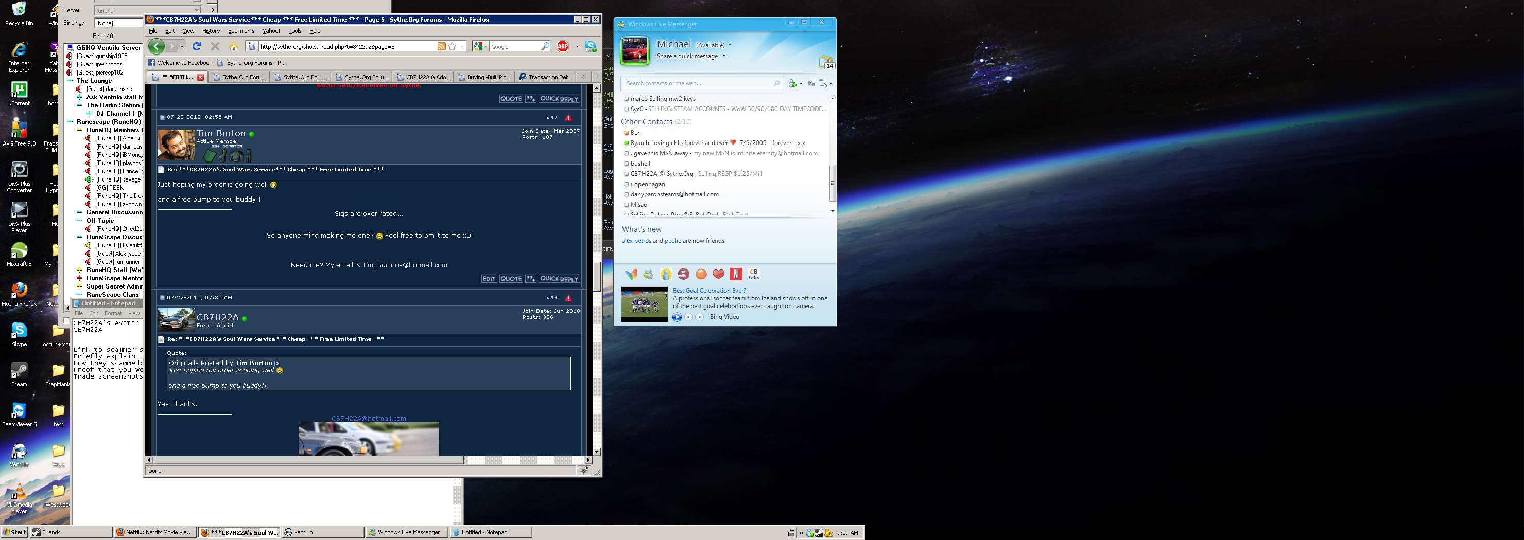The image size is (1524, 540).
Task: Expand RuneHQ Staff channel in Ventrilo
Action: (x=80, y=270)
